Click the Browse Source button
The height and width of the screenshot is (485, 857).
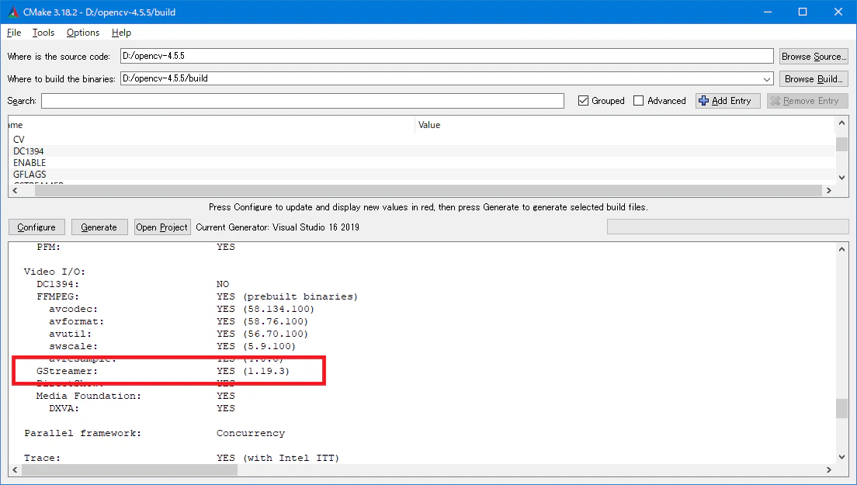[814, 56]
